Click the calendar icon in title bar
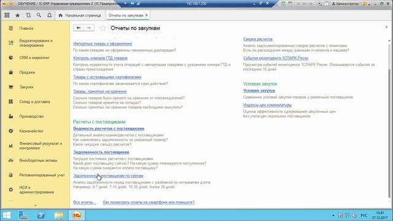The width and height of the screenshot is (393, 221). coord(290,4)
